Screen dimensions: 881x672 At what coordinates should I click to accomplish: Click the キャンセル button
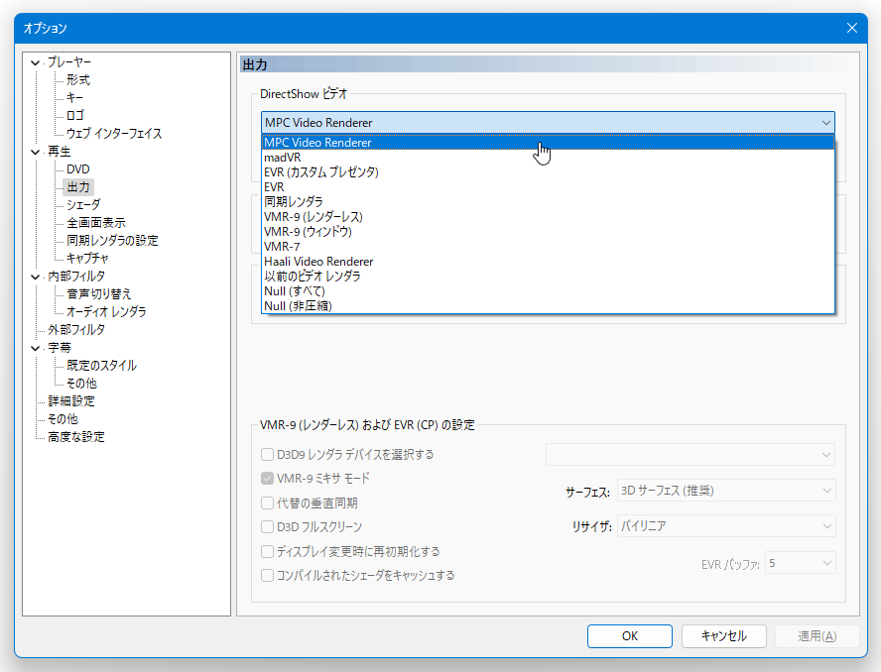tap(723, 636)
